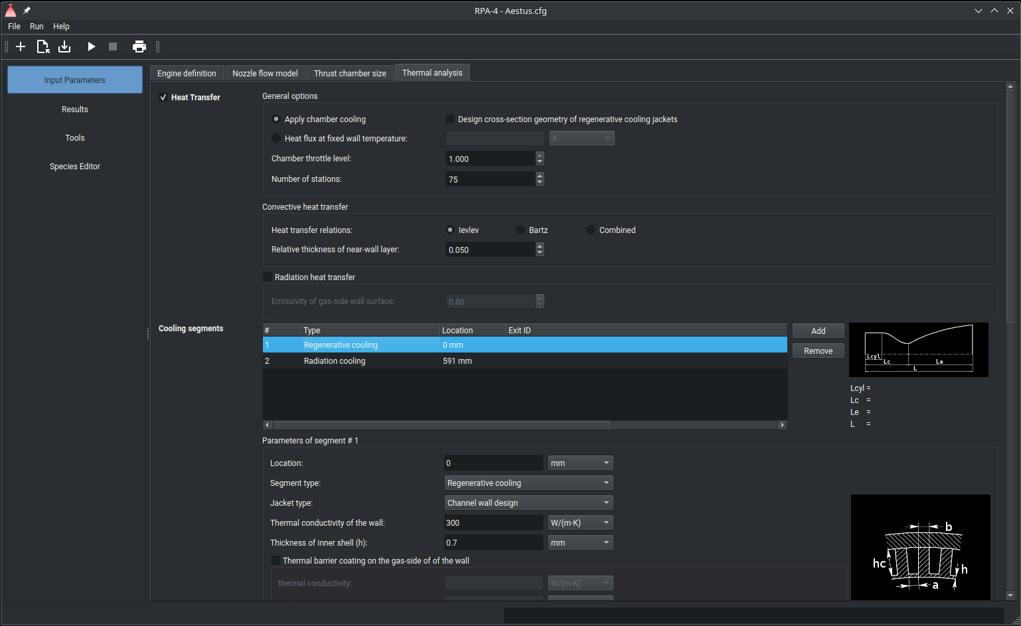1021x626 pixels.
Task: Switch to the Nozzle flow model tab
Action: [265, 74]
